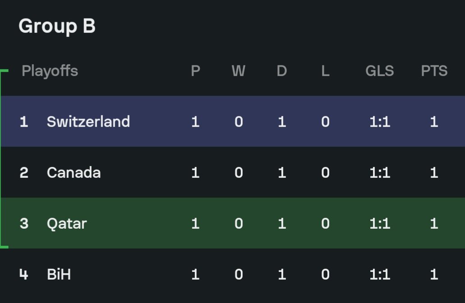
Task: Click the Group B heading
Action: [57, 26]
